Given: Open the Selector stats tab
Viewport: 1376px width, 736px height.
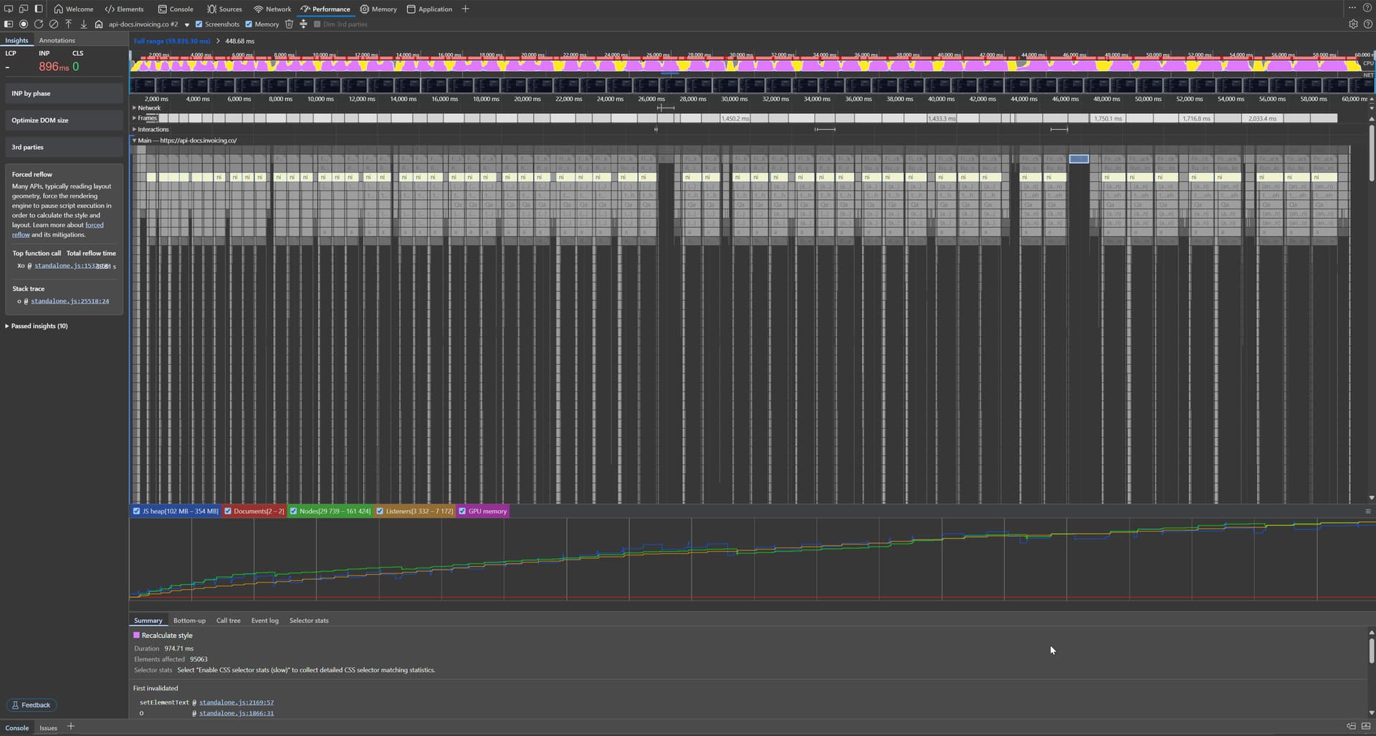Looking at the screenshot, I should (x=309, y=621).
